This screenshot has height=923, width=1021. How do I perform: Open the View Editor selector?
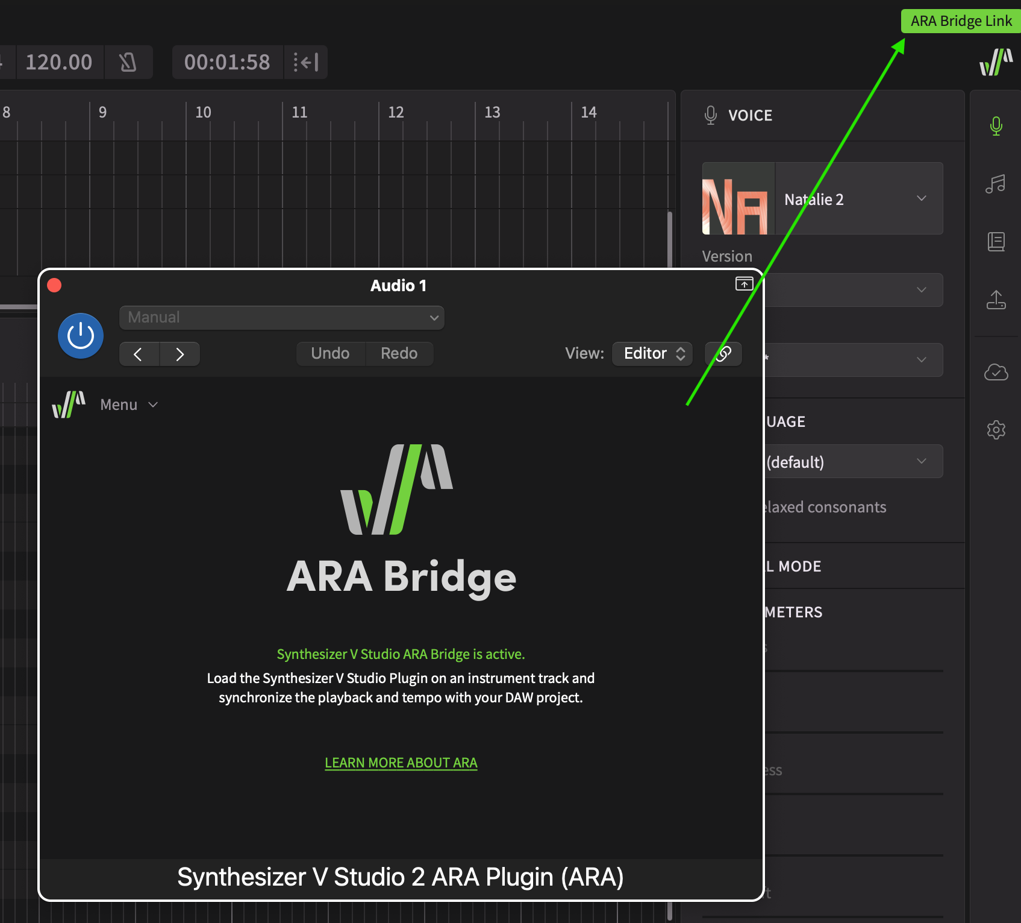click(x=652, y=353)
